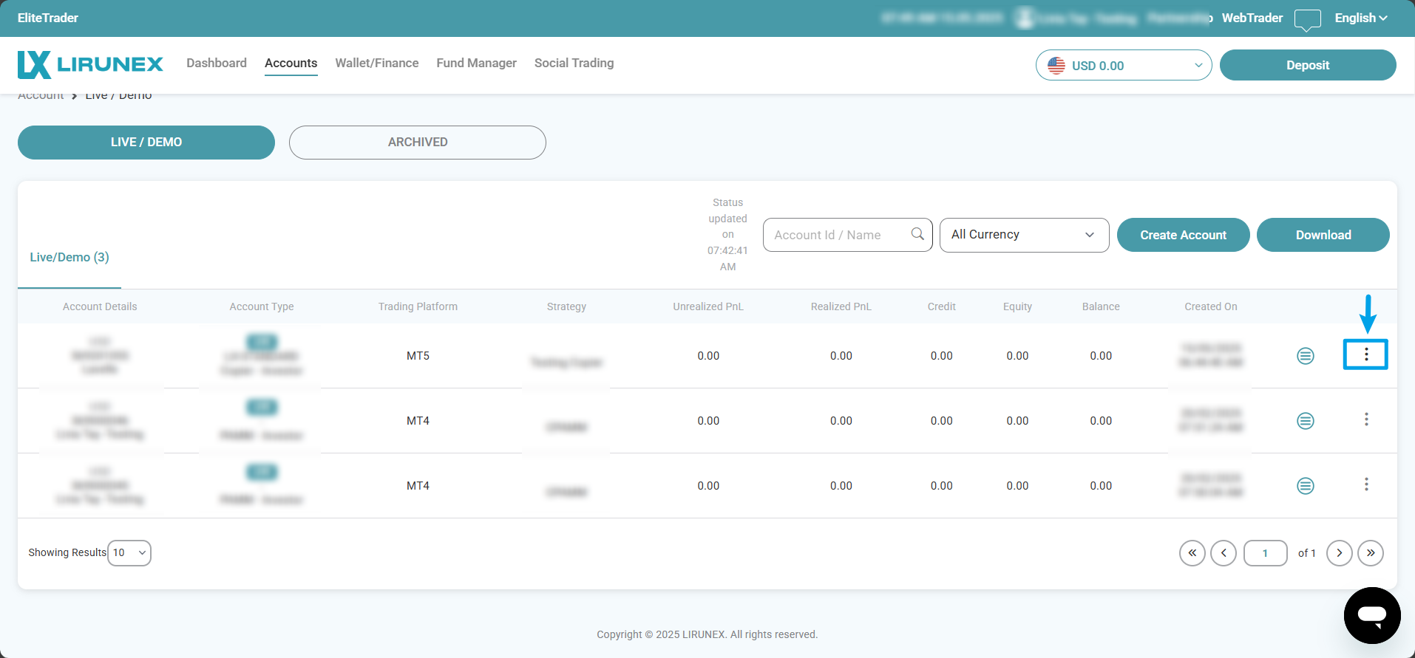Screen dimensions: 1415x658
Task: Open the USD 0.00 wallet selector
Action: pyautogui.click(x=1123, y=66)
